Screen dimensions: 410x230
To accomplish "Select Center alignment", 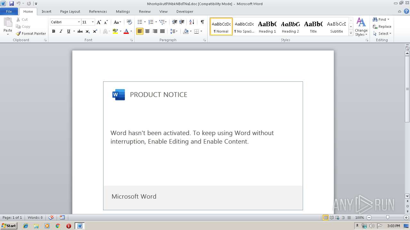I will point(147,31).
